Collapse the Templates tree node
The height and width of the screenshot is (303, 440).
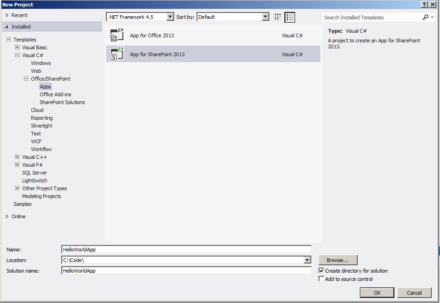(x=8, y=40)
